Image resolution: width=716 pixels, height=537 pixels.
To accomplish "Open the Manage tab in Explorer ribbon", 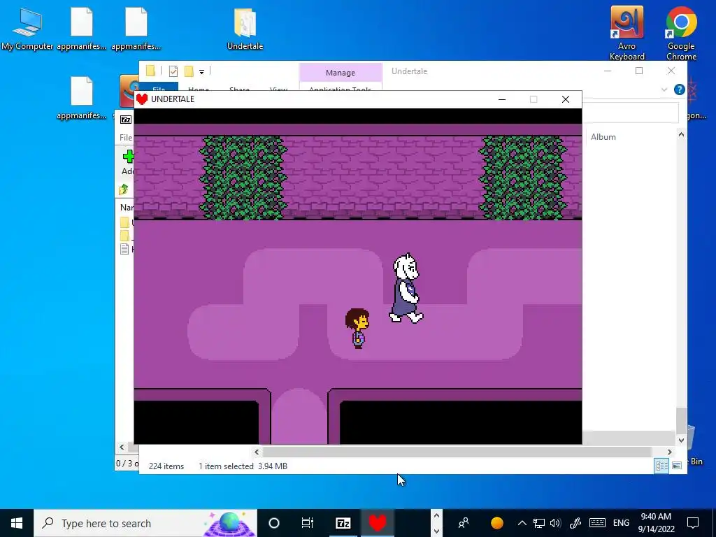I will pyautogui.click(x=341, y=73).
